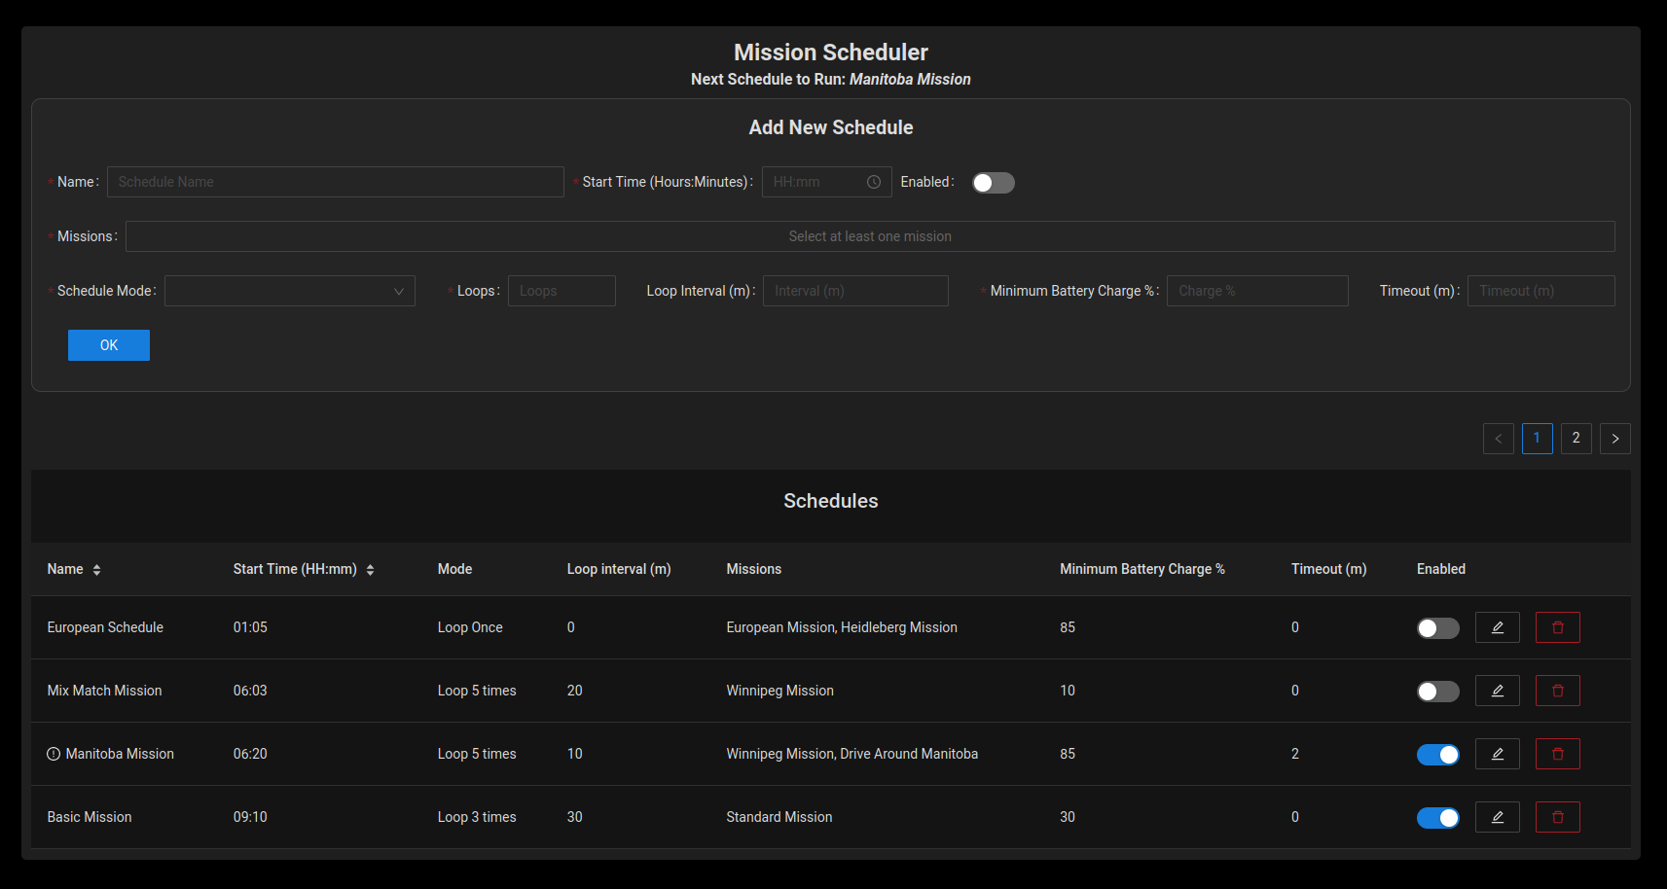The width and height of the screenshot is (1667, 889).
Task: Open the Missions selection field
Action: coord(869,236)
